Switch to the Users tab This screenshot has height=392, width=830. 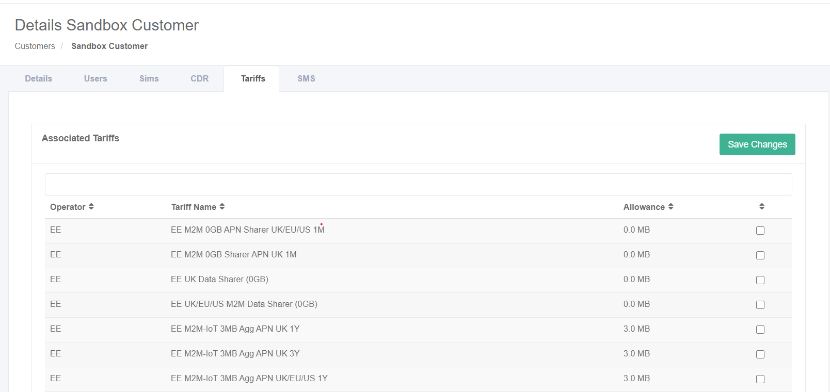click(x=95, y=78)
